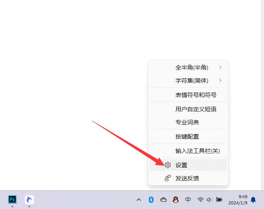Image resolution: width=264 pixels, height=209 pixels.
Task: Choose 发送反馈 menu entry
Action: click(x=188, y=178)
